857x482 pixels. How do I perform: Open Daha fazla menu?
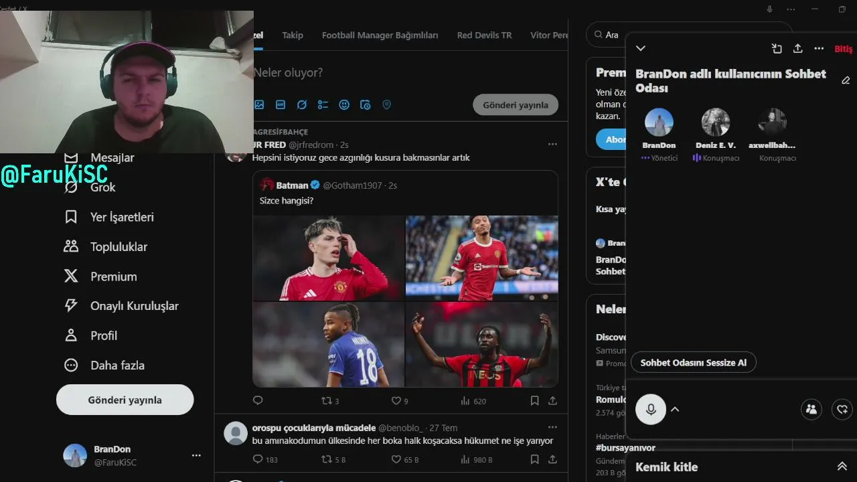[104, 365]
